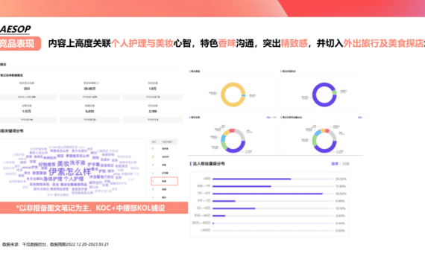Click 洗手液 in the keyword cloud
Viewport: 425px width, 268px height.
[78, 163]
